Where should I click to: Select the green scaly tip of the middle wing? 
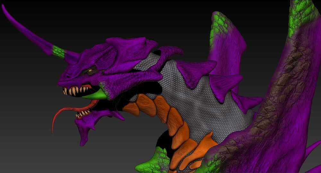[217, 27]
